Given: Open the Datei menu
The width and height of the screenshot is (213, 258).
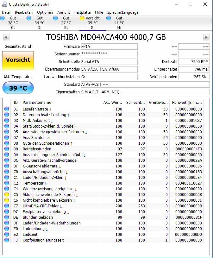Looking at the screenshot, I should [x=6, y=12].
